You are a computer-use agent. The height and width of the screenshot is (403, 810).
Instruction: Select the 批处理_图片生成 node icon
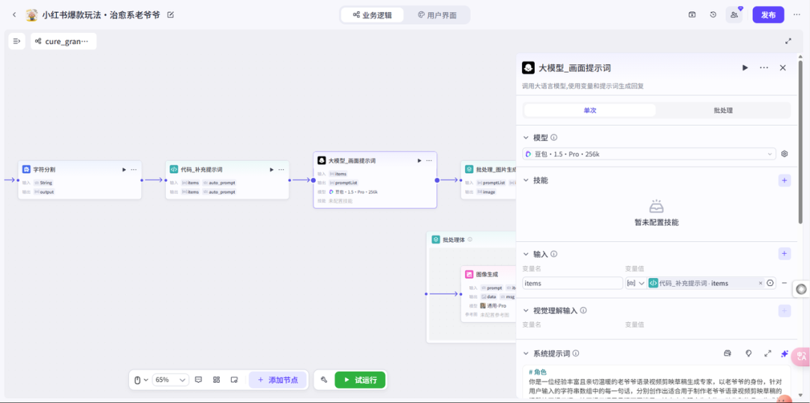point(469,169)
